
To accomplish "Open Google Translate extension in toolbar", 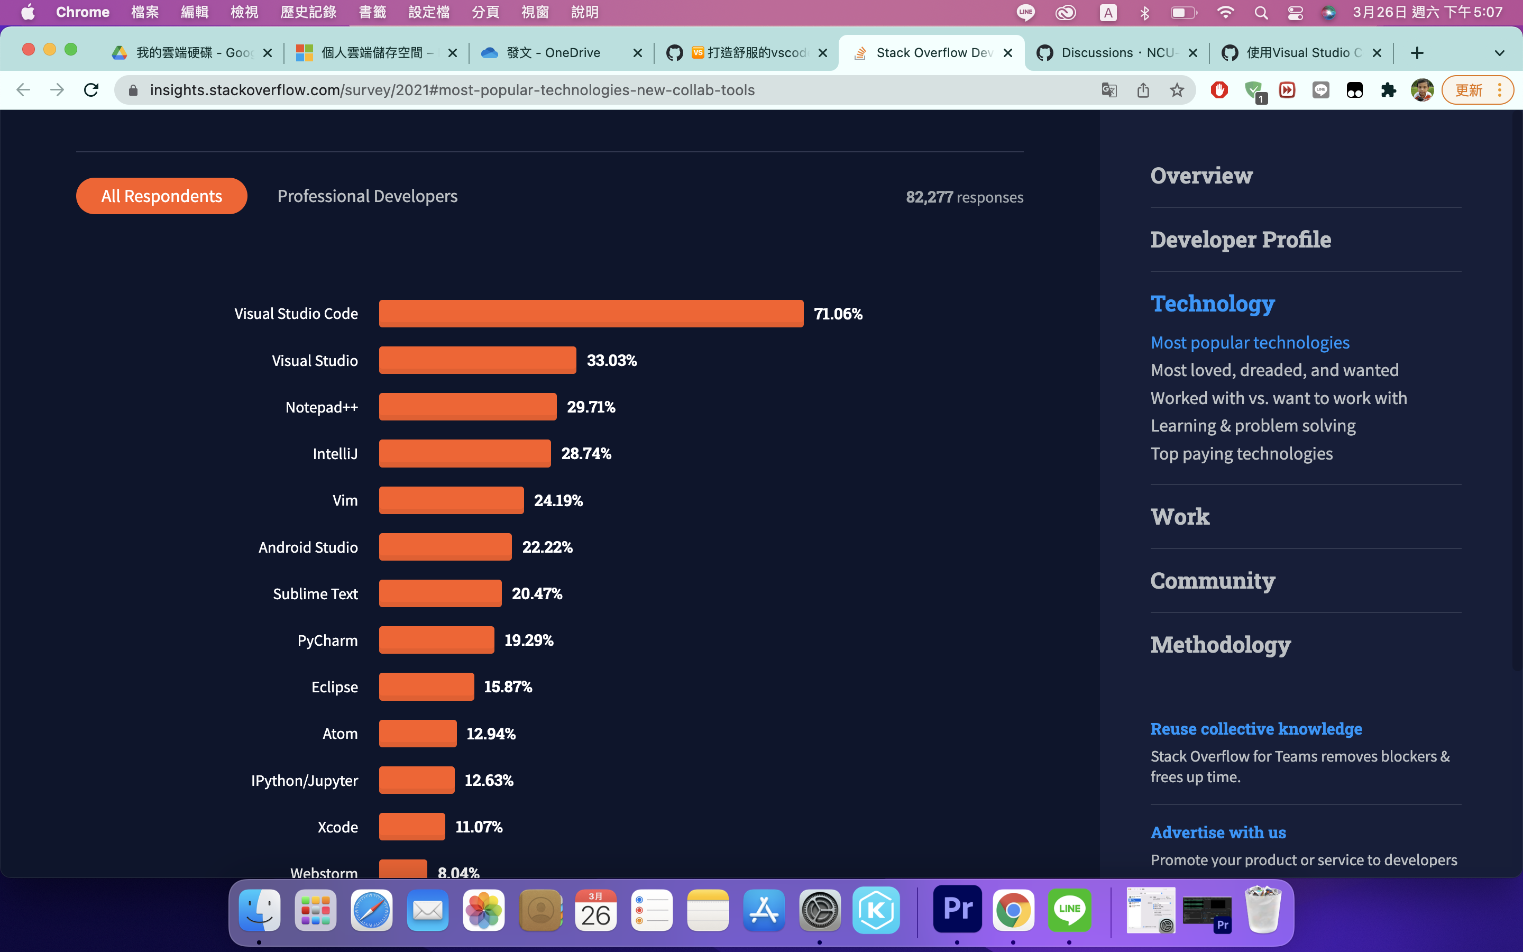I will tap(1109, 90).
